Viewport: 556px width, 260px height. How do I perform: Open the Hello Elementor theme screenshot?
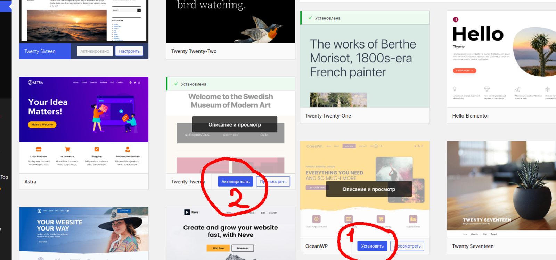click(501, 59)
